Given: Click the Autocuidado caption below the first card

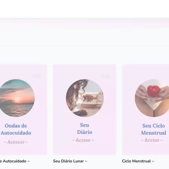Looking at the screenshot, I should (15, 161).
